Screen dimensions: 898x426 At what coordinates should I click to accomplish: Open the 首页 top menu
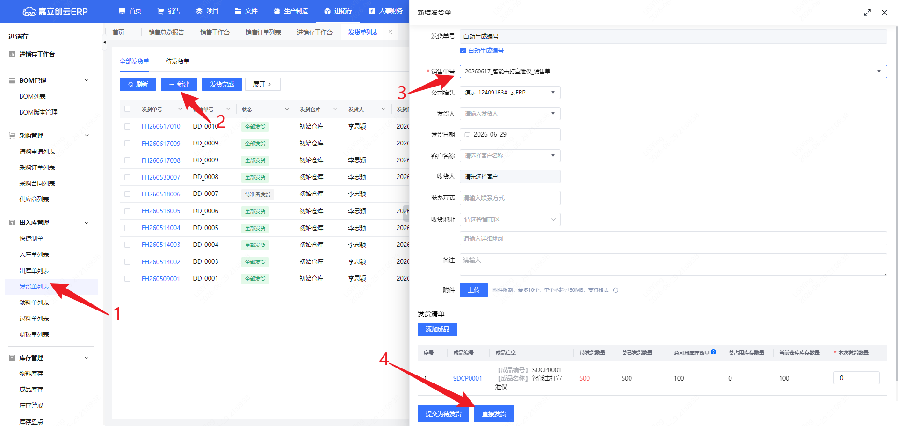click(x=130, y=11)
